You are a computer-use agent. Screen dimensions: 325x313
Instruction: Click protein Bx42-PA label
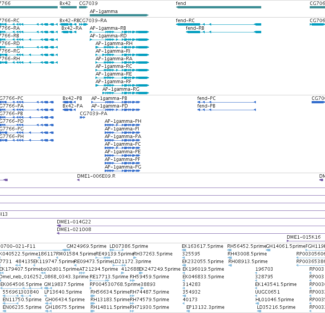click(73, 106)
